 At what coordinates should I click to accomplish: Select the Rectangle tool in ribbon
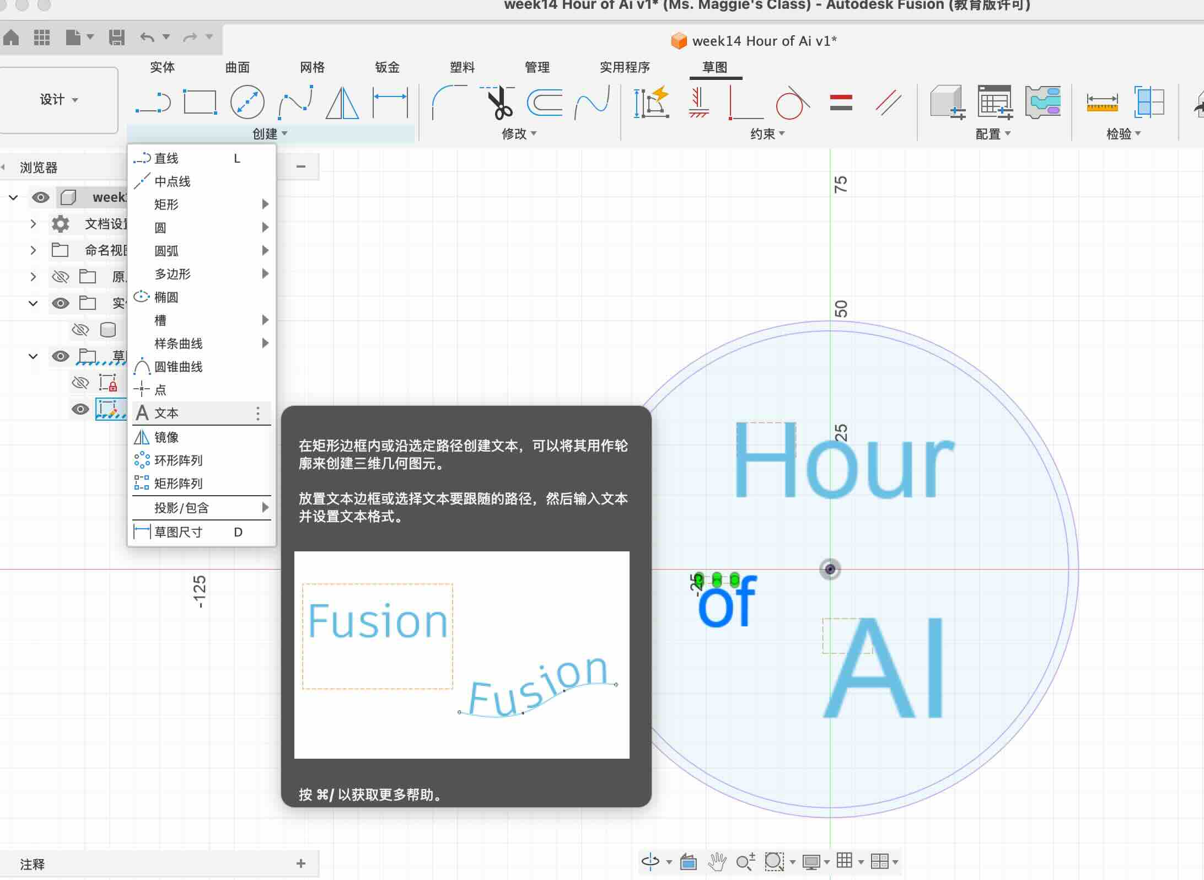point(200,103)
